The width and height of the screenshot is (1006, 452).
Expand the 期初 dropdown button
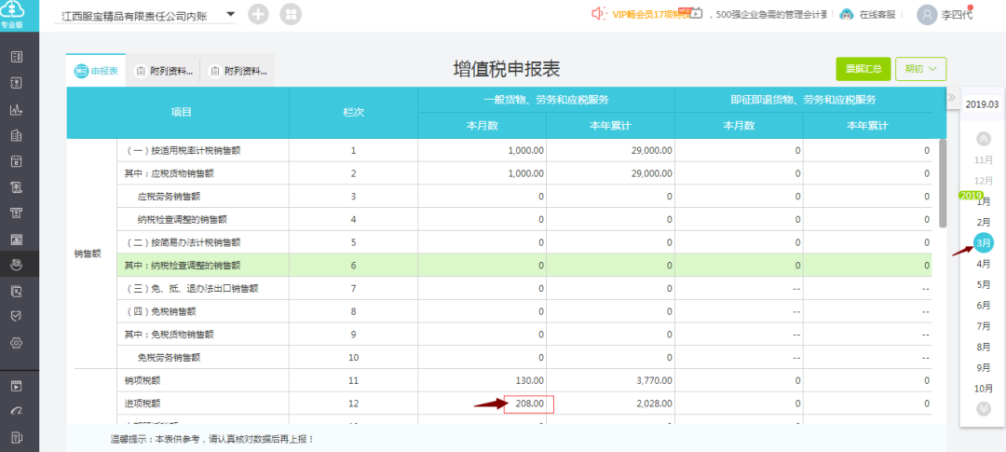tap(920, 69)
